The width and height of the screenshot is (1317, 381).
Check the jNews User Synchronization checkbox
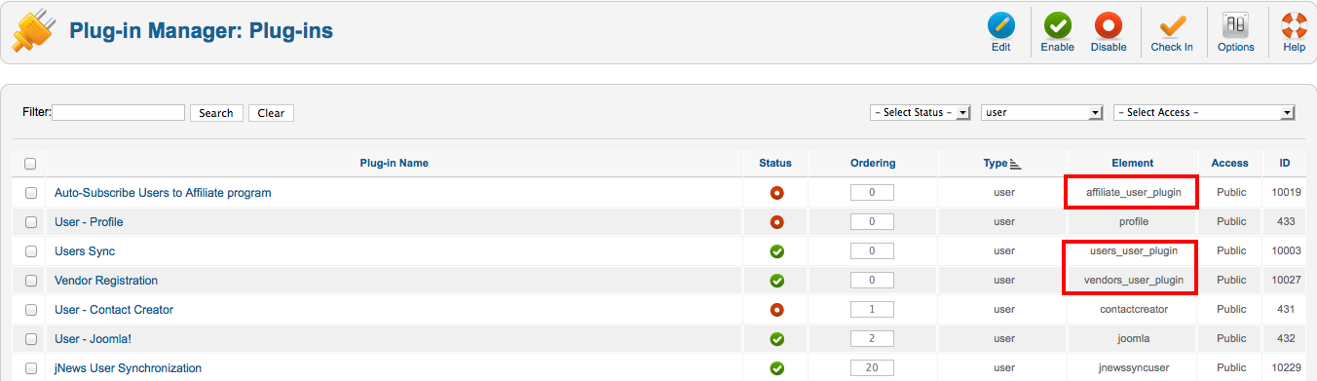coord(31,368)
